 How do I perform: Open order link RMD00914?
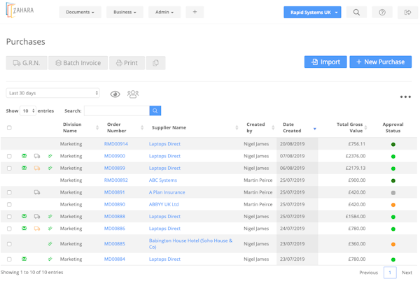coord(116,144)
